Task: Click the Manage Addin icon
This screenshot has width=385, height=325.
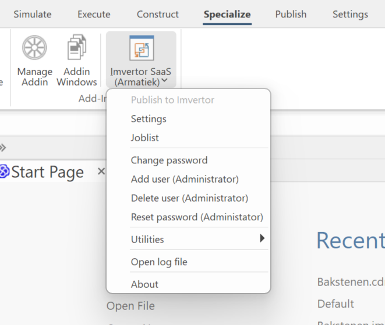Action: pyautogui.click(x=34, y=48)
